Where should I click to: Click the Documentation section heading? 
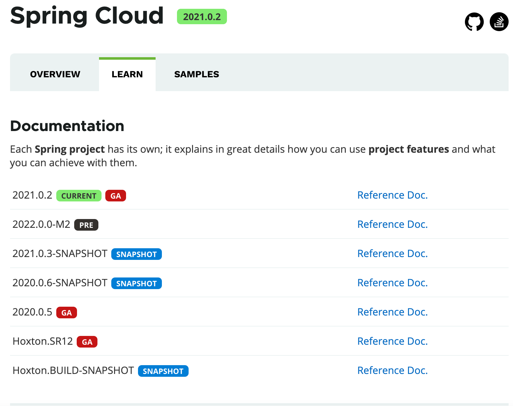(x=67, y=126)
